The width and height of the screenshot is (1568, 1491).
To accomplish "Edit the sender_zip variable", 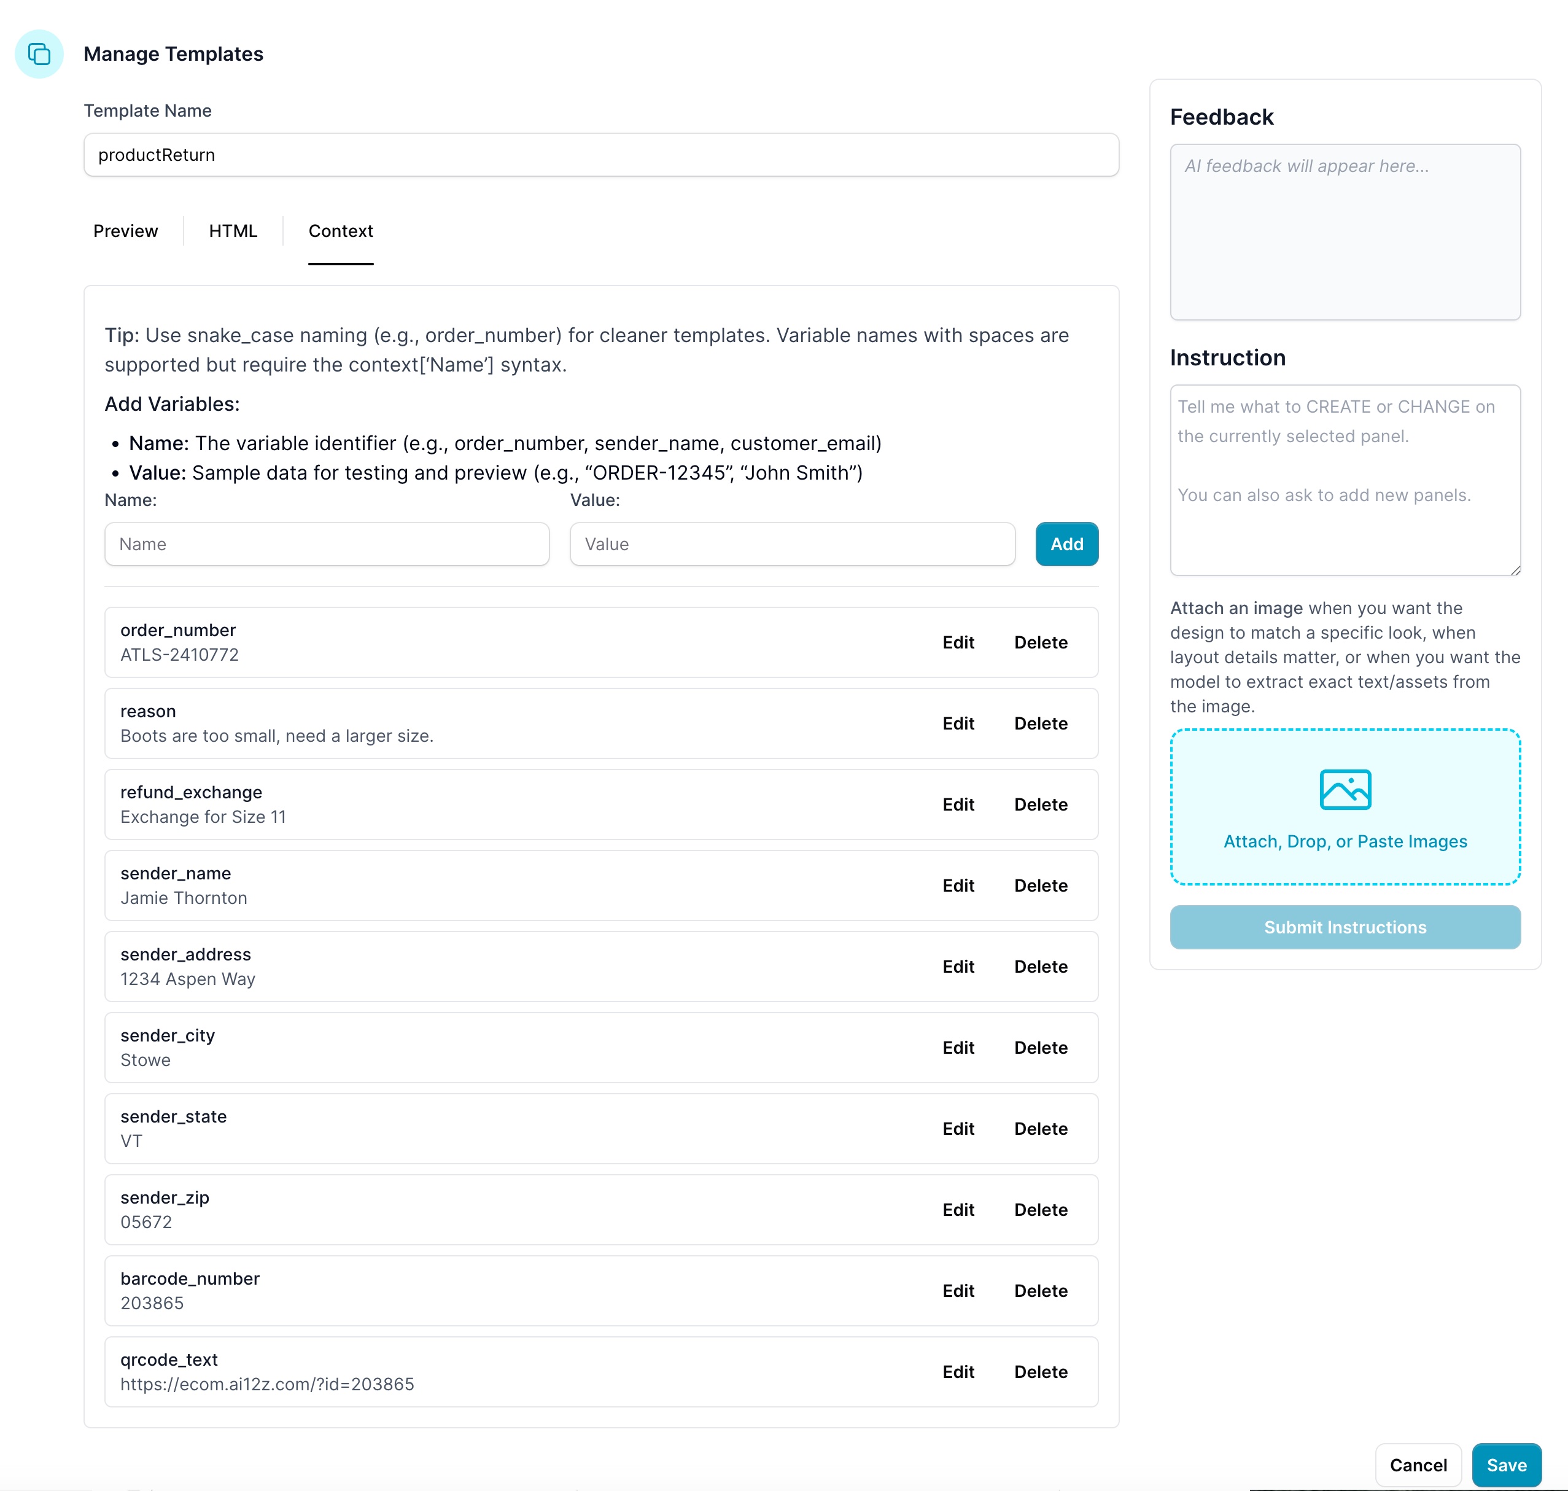I will (x=959, y=1209).
